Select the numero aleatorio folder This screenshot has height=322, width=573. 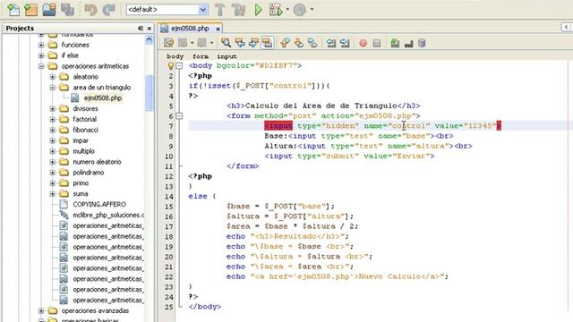click(97, 162)
